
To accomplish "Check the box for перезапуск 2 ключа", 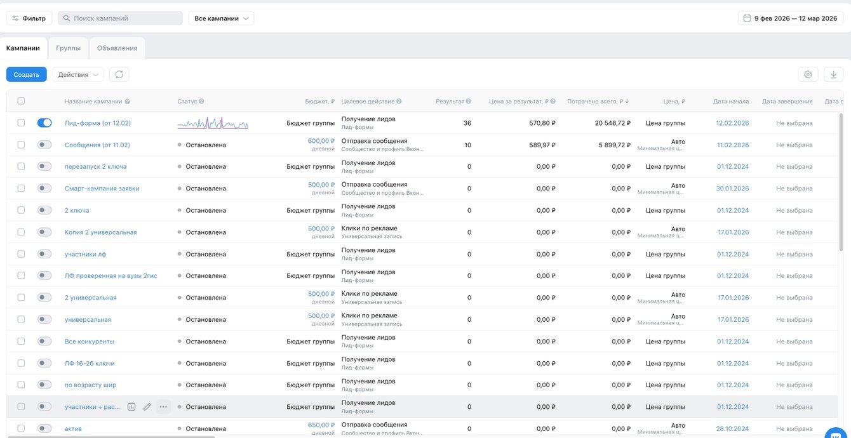I will (x=21, y=166).
